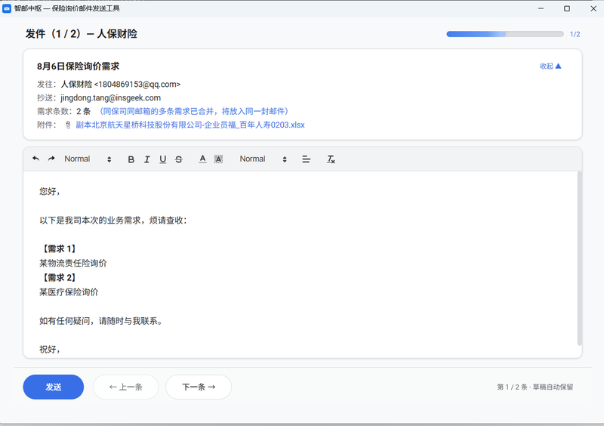The image size is (604, 426).
Task: Click the paperclip attachment icon
Action: click(x=68, y=125)
